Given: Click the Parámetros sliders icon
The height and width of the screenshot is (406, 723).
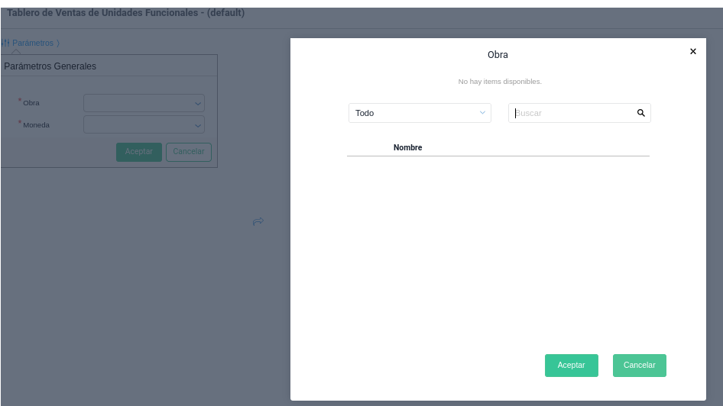Looking at the screenshot, I should tap(5, 43).
